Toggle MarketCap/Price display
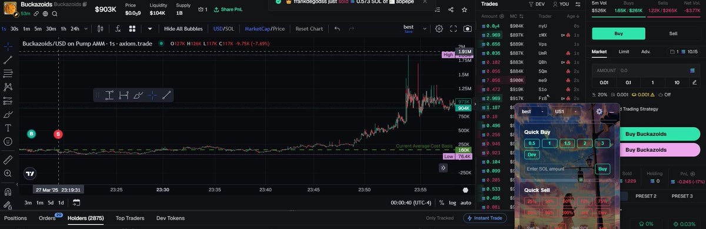This screenshot has height=229, width=706. coord(265,28)
